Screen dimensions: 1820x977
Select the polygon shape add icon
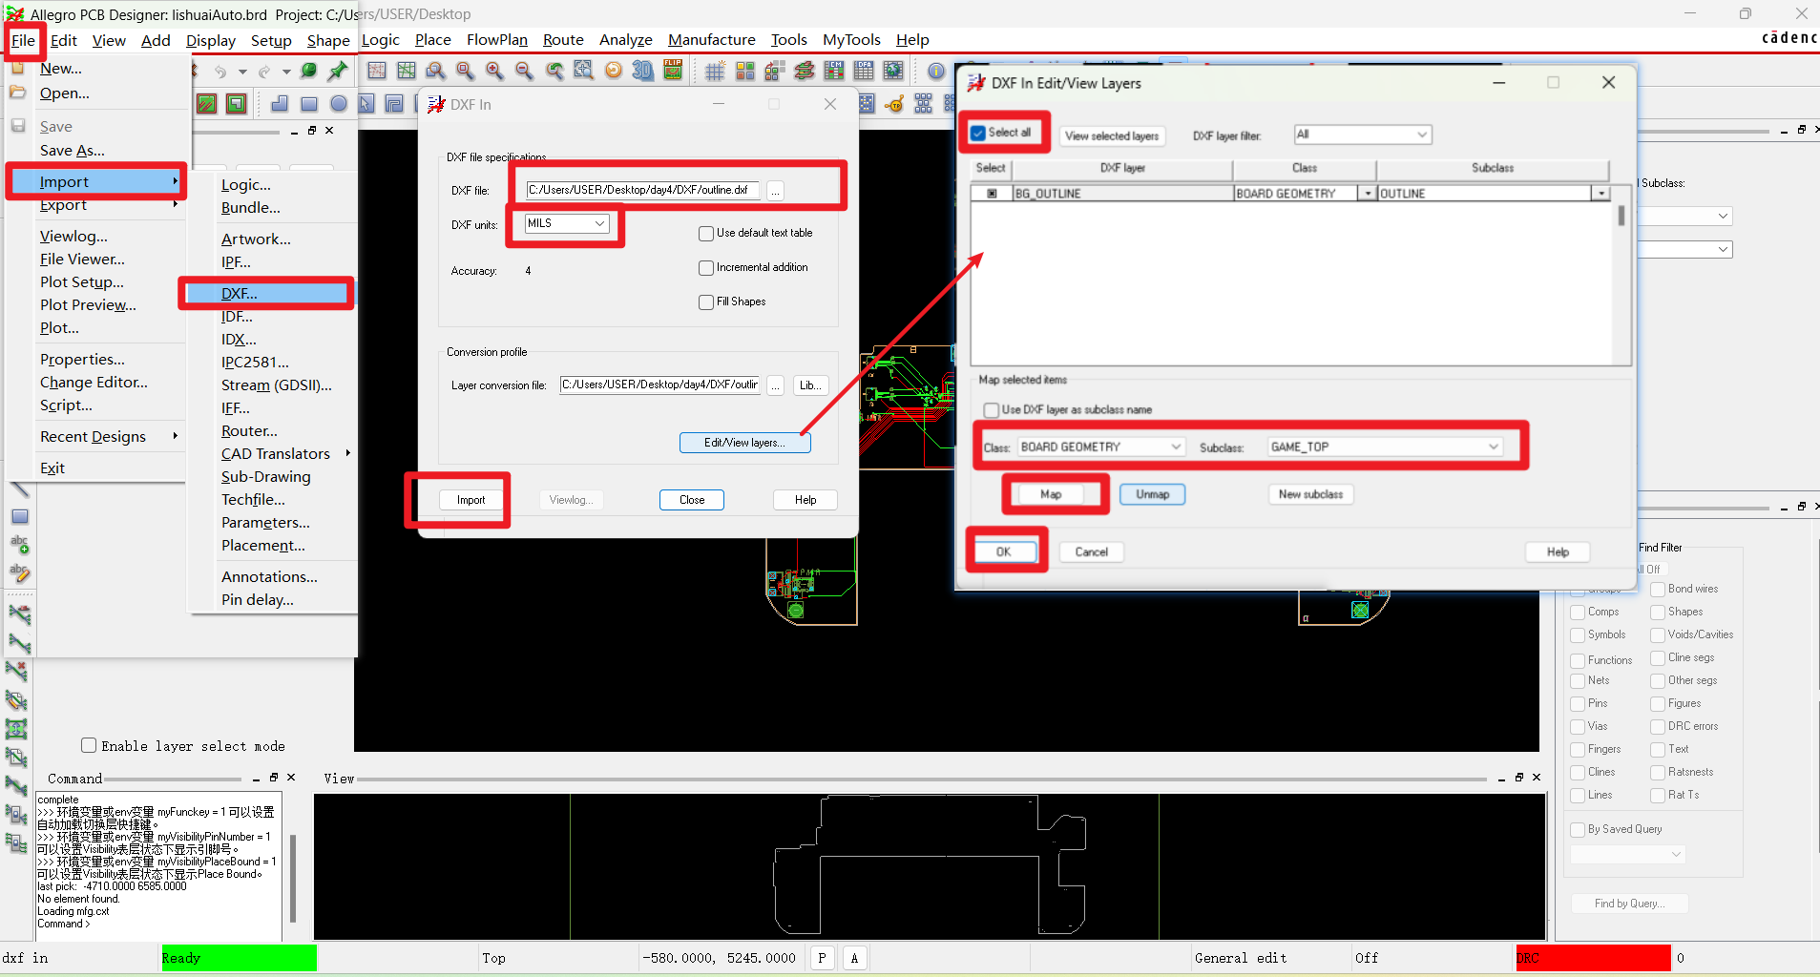click(x=280, y=103)
